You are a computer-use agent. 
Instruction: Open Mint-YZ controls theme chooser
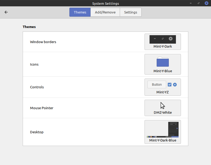click(x=162, y=87)
